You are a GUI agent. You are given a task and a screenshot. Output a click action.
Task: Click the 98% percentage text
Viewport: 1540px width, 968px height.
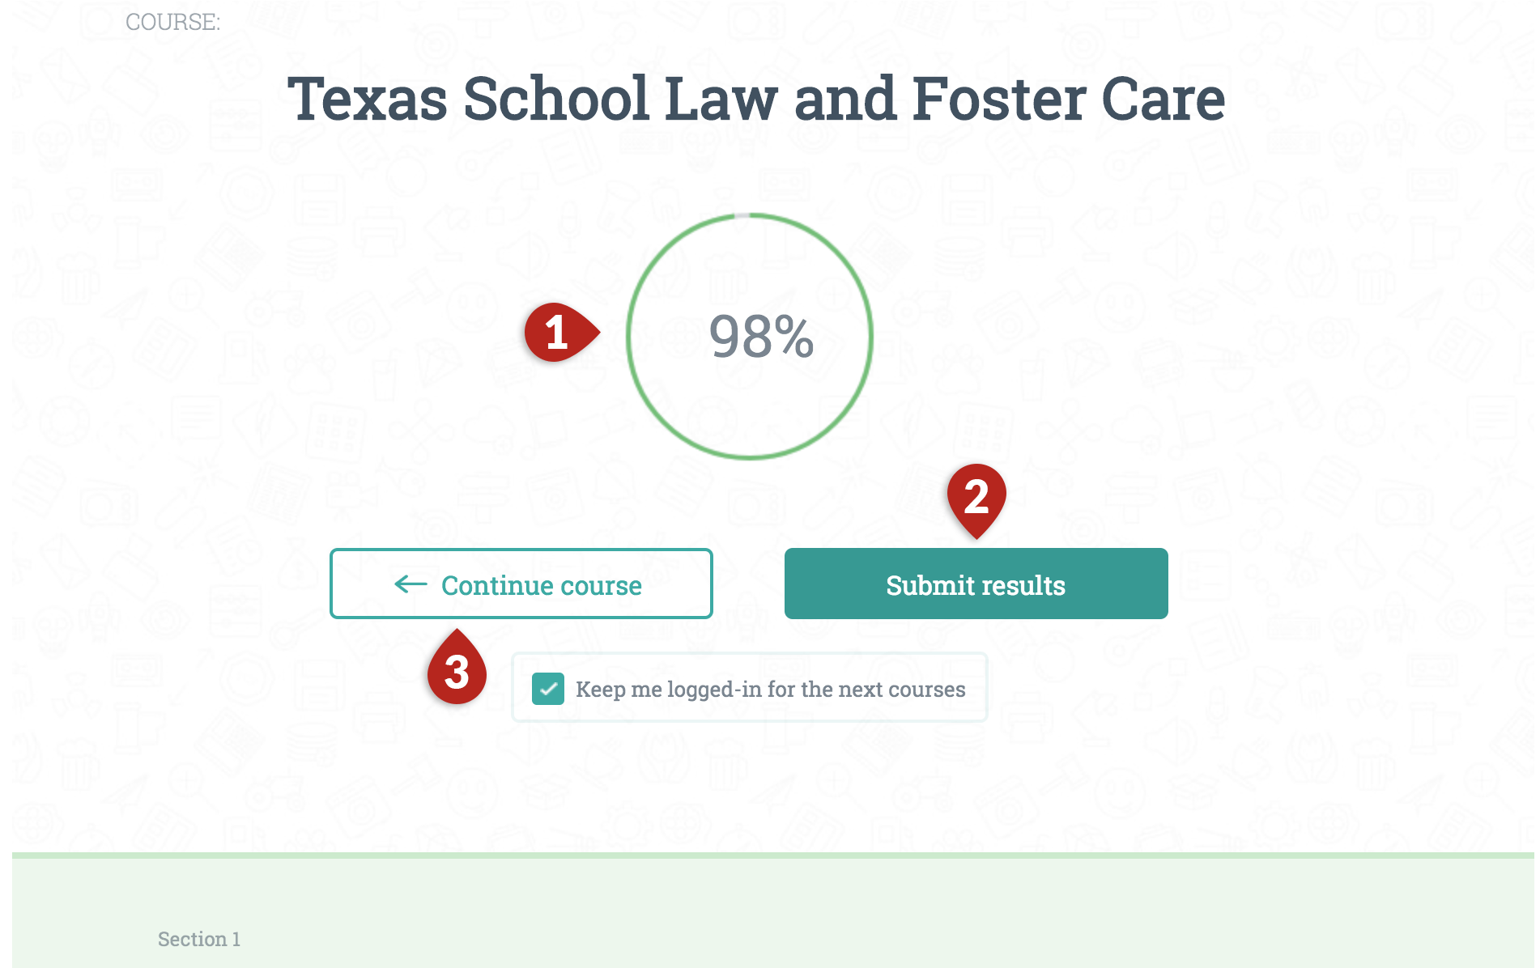pyautogui.click(x=761, y=336)
